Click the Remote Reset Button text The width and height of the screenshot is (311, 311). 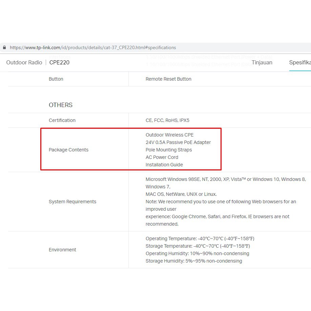[x=168, y=79]
